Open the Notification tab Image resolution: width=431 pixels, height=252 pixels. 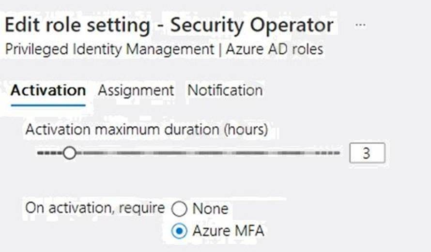[225, 90]
